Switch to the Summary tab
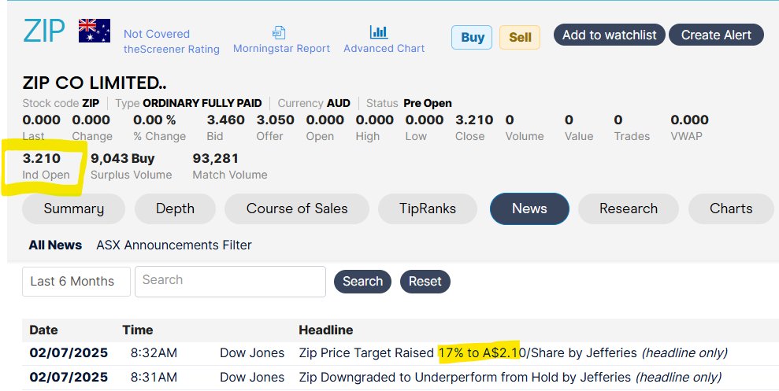The height and width of the screenshot is (391, 779). click(73, 208)
